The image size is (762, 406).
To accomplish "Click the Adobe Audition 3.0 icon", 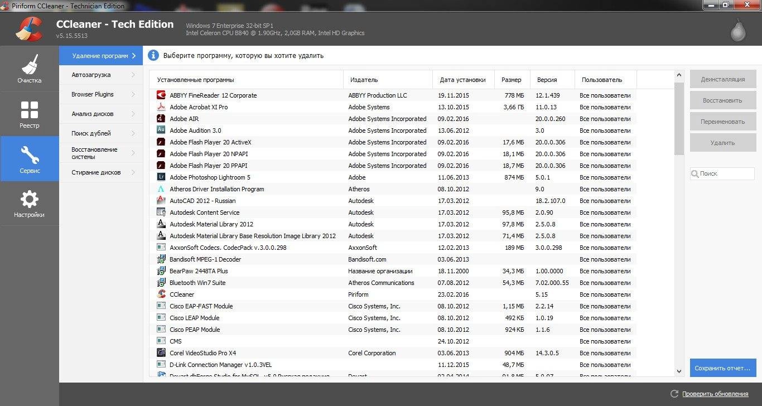I will pyautogui.click(x=161, y=130).
